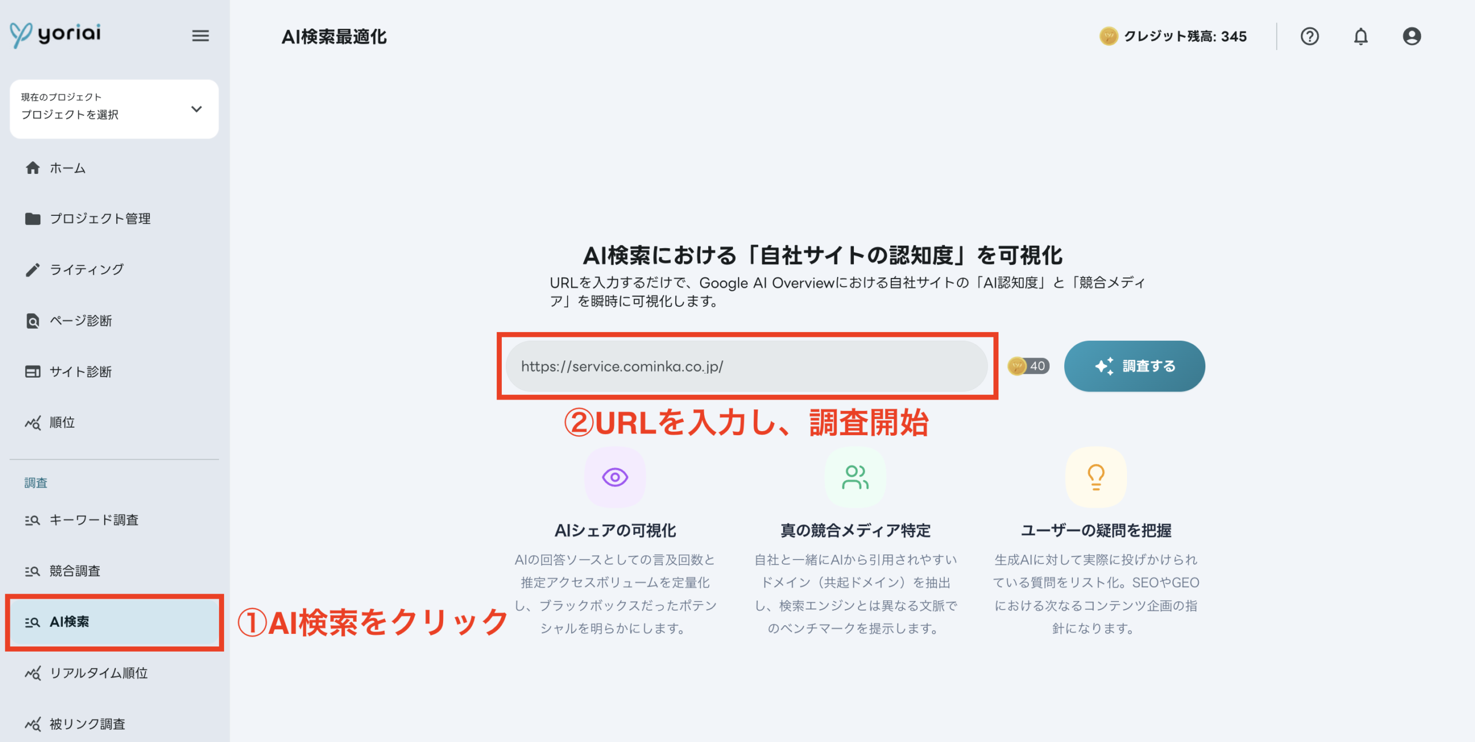Click the yellow lightbulb icon
1475x742 pixels.
(1095, 477)
